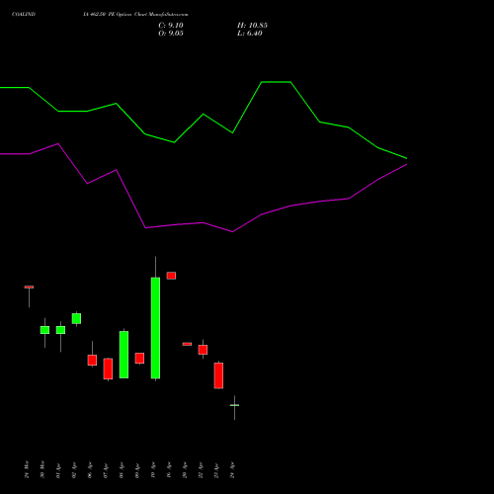494x494 pixels.
Task: Click the red candlestick for 16 Apr
Action: (171, 276)
